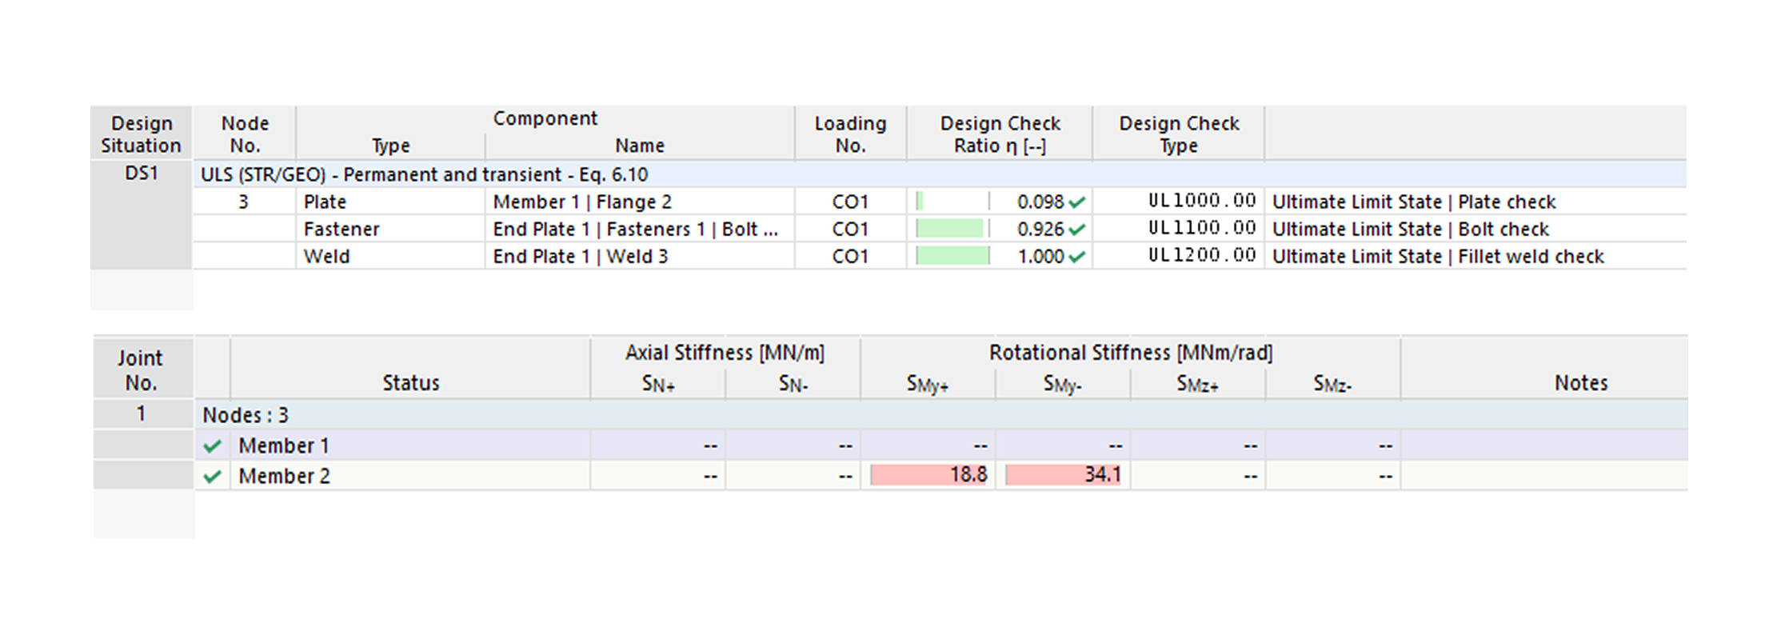The width and height of the screenshot is (1777, 643).
Task: Click 'Ultimate Limit State | Plate check' description
Action: click(x=1414, y=202)
